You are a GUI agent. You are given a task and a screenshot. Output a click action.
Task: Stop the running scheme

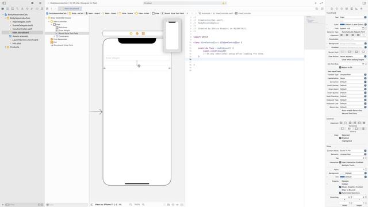coord(40,3)
